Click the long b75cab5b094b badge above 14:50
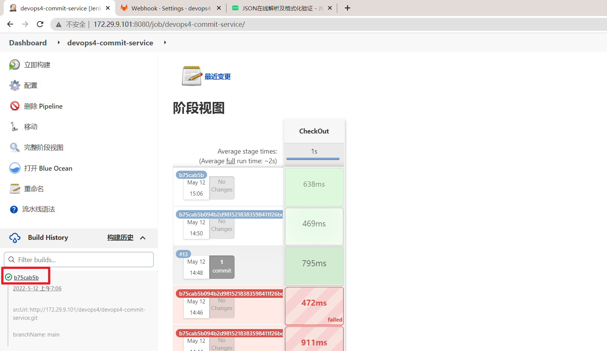Screen dimensions: 607x351 click(x=229, y=214)
